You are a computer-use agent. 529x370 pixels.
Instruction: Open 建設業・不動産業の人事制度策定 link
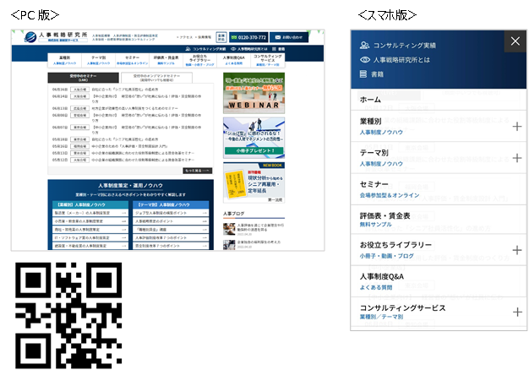tap(90, 246)
